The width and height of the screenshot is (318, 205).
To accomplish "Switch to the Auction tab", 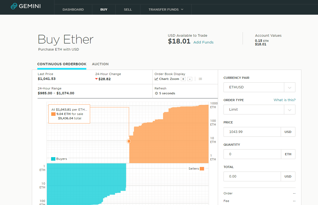I will 100,64.
